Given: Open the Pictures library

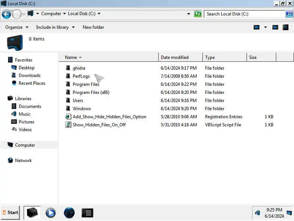Looking at the screenshot, I should (x=26, y=122).
